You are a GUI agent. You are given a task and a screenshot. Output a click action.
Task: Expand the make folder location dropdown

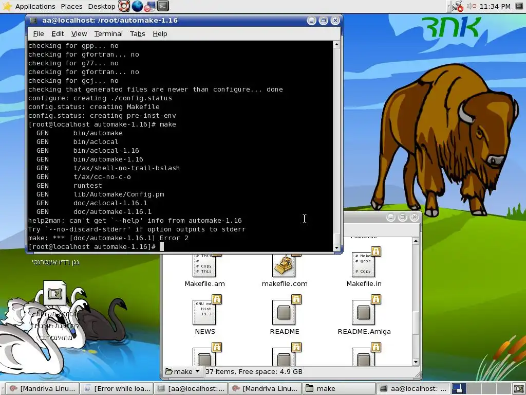pyautogui.click(x=183, y=371)
